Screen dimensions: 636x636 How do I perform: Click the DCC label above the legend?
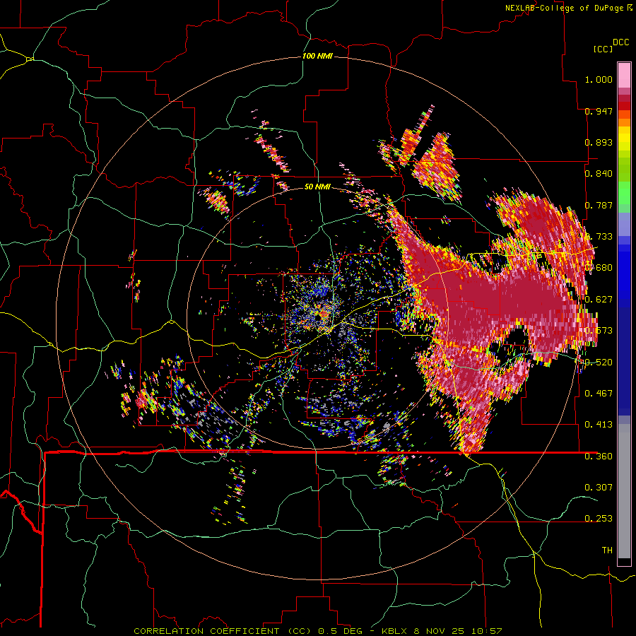[620, 42]
